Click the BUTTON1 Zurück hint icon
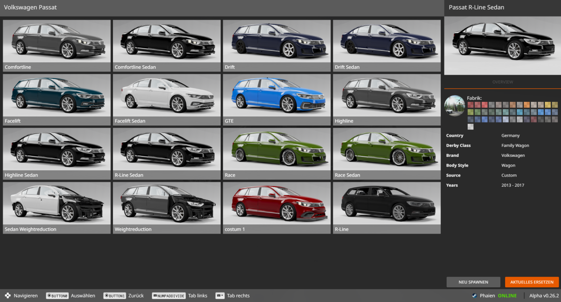 [x=115, y=296]
